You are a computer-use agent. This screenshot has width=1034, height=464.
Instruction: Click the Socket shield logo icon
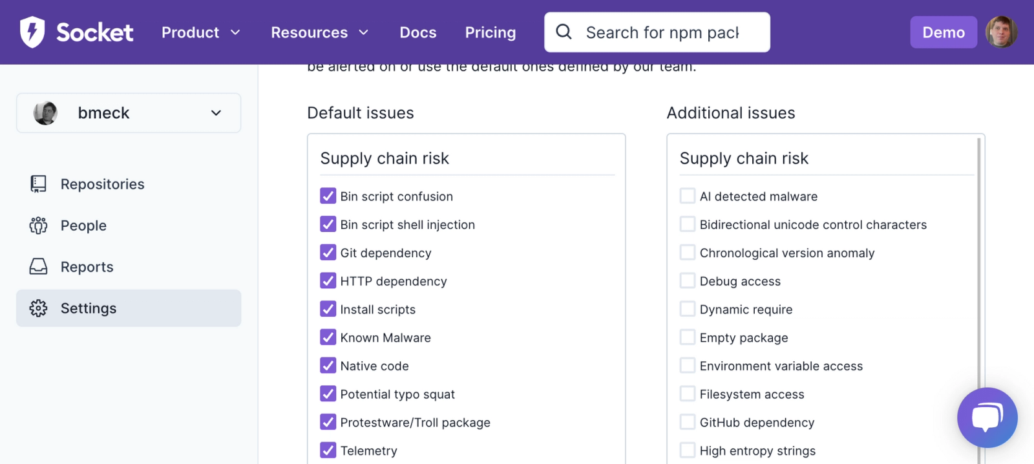(32, 32)
